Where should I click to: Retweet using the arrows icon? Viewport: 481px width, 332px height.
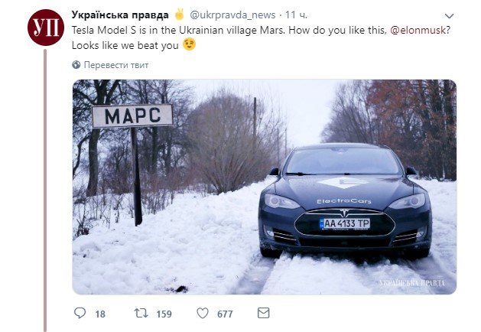141,314
